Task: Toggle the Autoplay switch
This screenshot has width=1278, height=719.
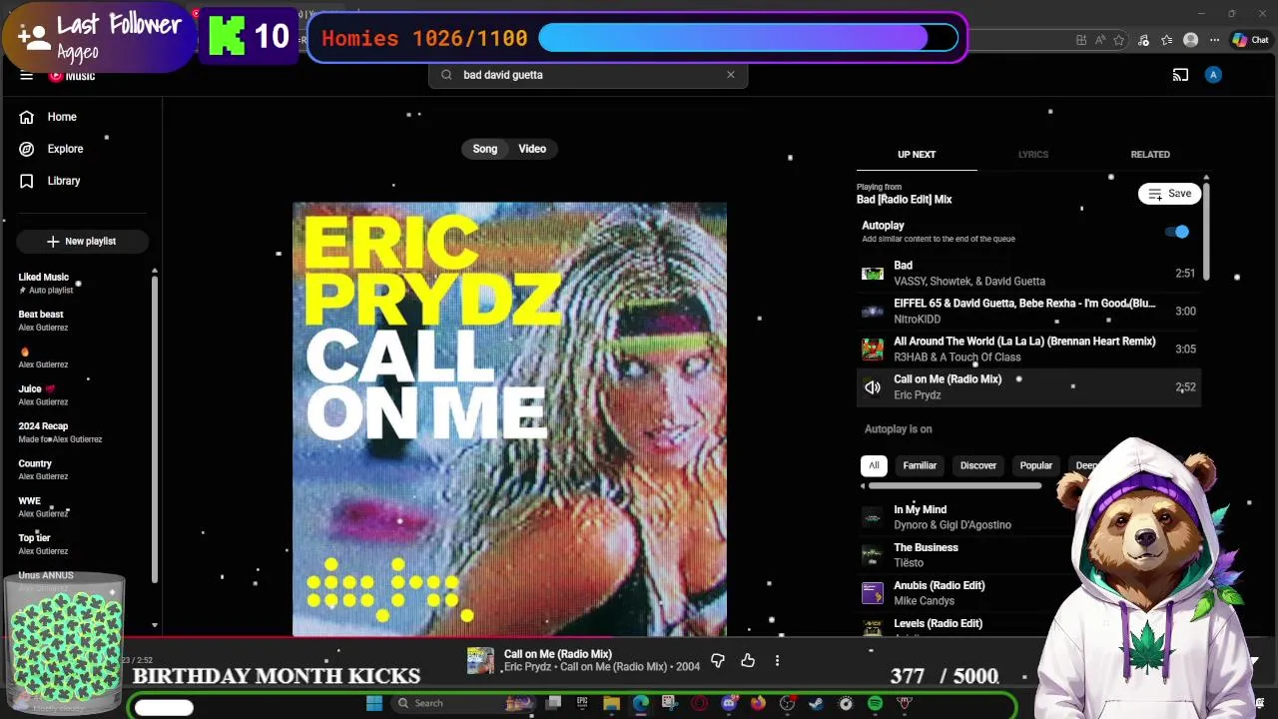Action: click(1178, 232)
